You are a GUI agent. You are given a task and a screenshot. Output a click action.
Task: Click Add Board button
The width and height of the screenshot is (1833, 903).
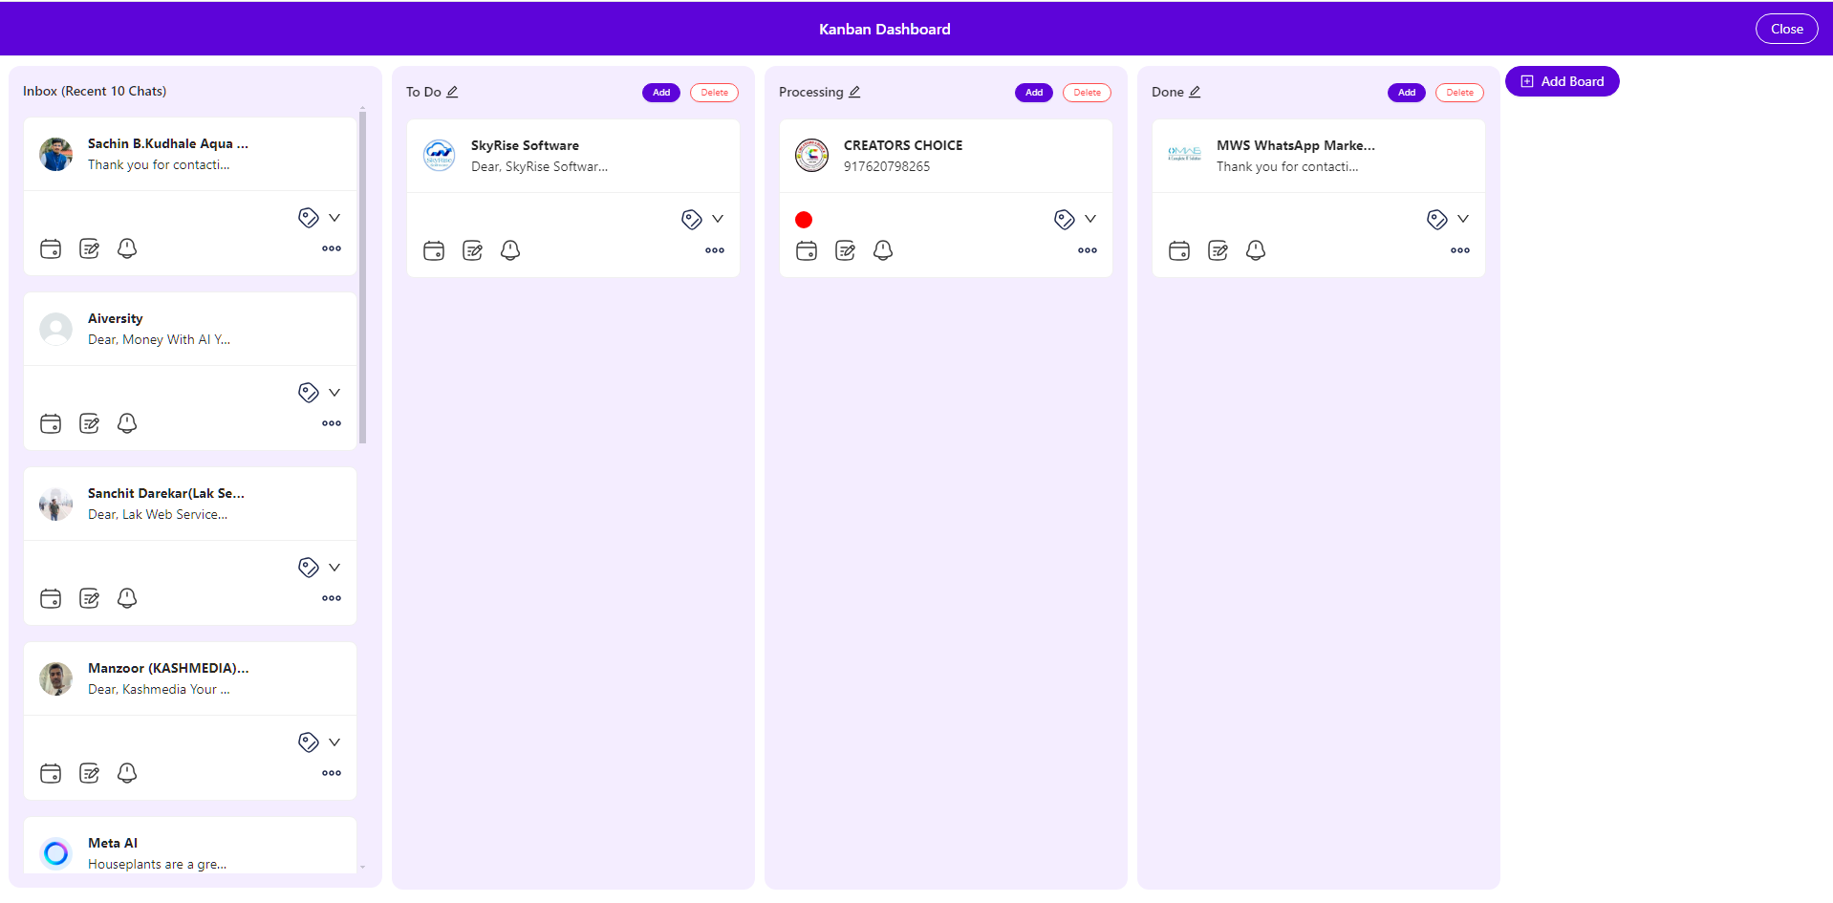(x=1562, y=82)
